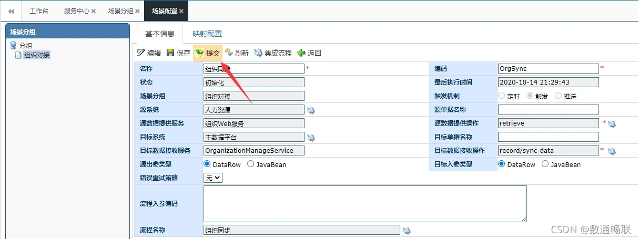Click the OrganizationManageService field
Screen dimensions: 639x239
tap(253, 151)
